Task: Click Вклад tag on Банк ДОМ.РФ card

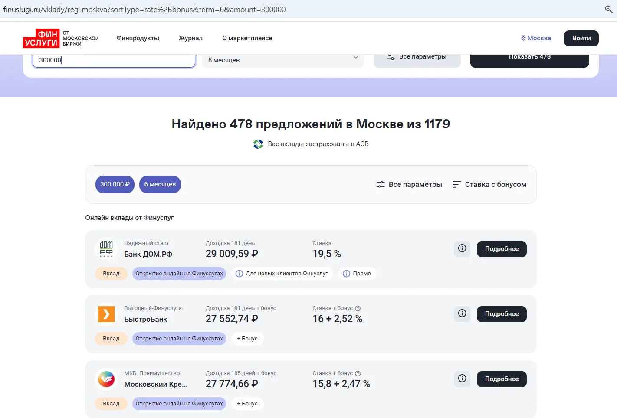Action: (x=111, y=274)
